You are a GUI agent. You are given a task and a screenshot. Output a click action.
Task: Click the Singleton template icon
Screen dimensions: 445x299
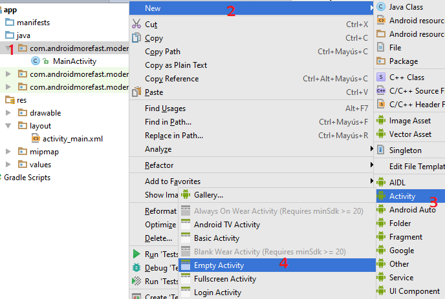381,150
